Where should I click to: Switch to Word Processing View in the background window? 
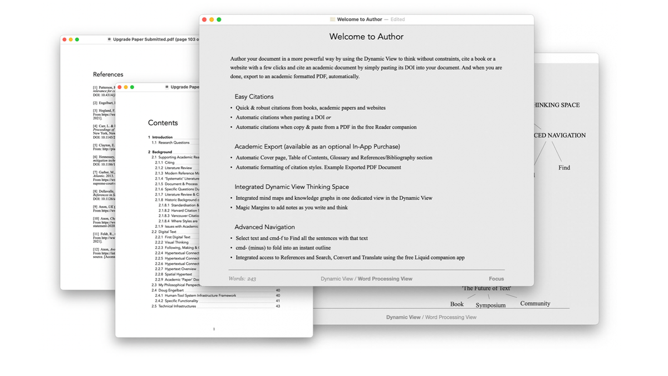pos(451,316)
